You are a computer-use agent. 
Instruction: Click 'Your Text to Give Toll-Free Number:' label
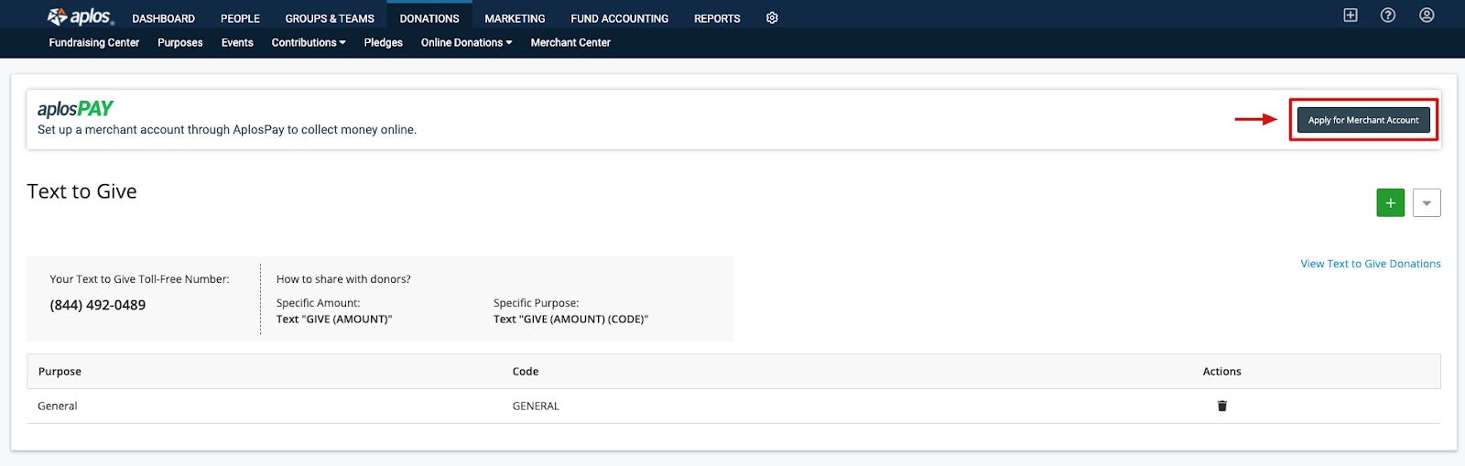tap(139, 279)
